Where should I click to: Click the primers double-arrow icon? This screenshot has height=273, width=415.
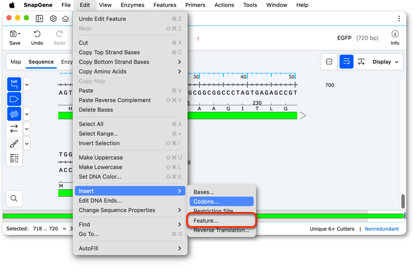coord(14,129)
